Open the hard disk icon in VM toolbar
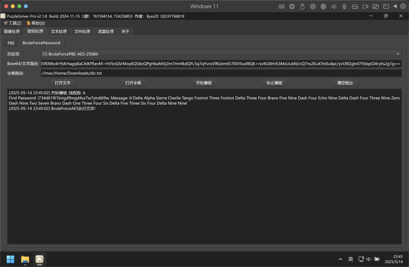409x267 pixels. 355,6
